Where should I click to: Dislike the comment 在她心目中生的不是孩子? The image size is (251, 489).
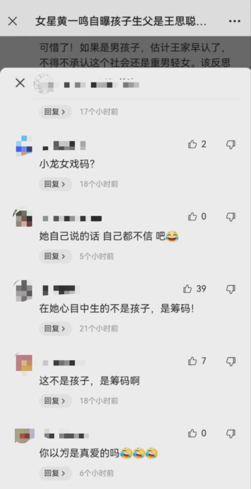click(x=231, y=289)
